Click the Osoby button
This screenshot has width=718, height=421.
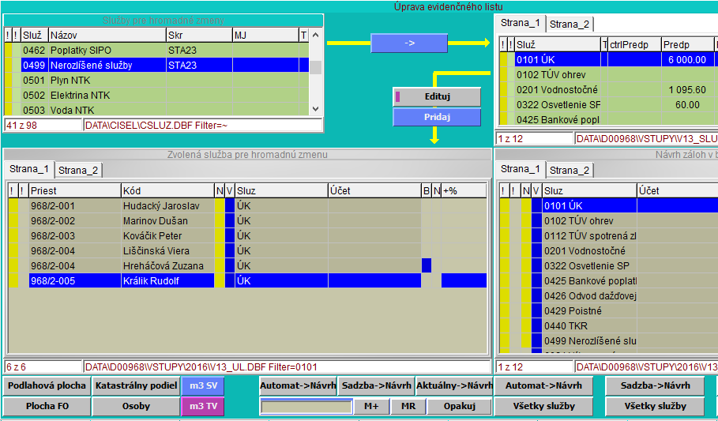click(x=136, y=406)
